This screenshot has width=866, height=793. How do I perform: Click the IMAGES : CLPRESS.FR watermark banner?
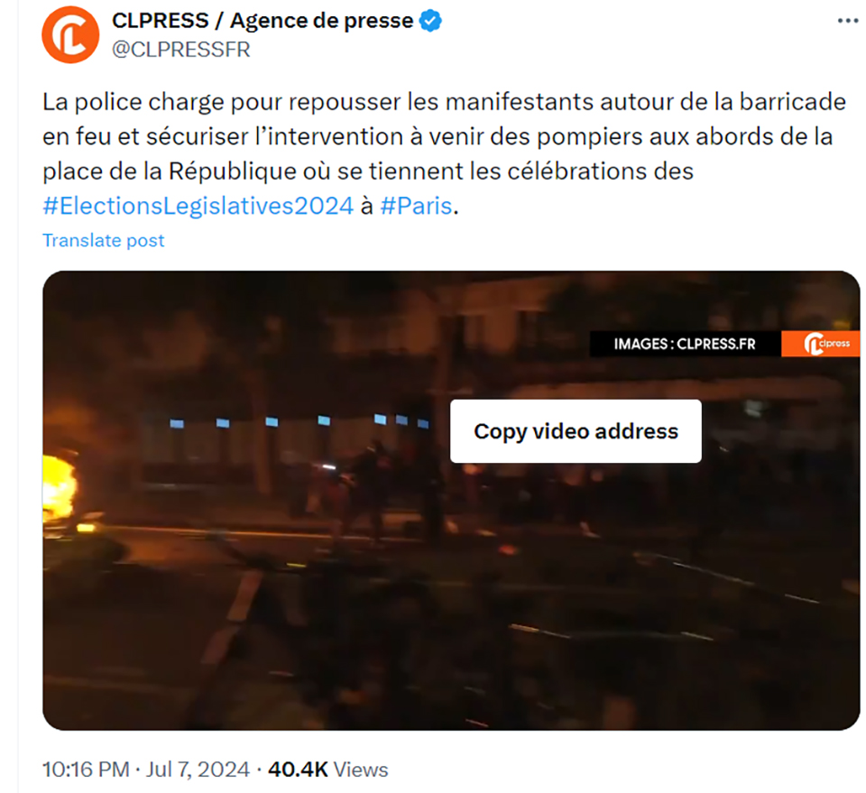(686, 344)
